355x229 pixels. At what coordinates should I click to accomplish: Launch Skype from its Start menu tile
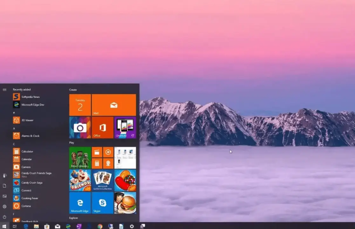(x=102, y=203)
